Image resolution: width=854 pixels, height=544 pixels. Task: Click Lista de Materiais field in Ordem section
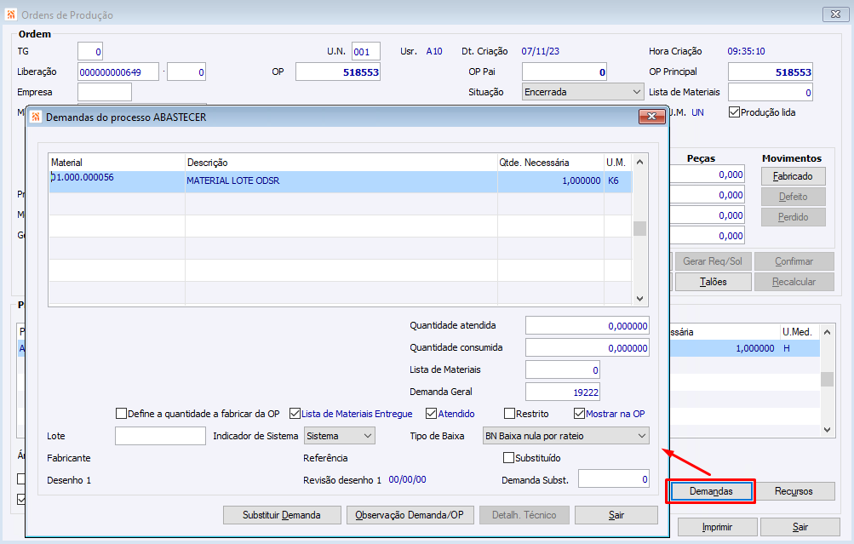coord(770,92)
